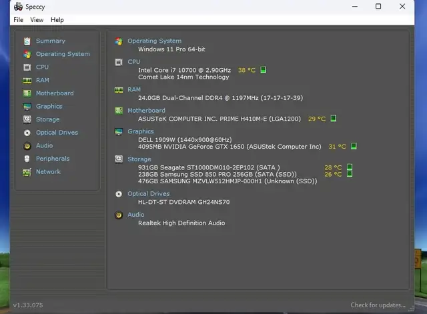Viewport: 427px width, 314px height.
Task: Click the Audio speaker icon in summary panel
Action: [119, 215]
